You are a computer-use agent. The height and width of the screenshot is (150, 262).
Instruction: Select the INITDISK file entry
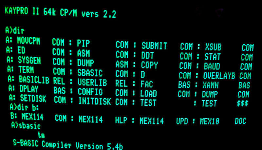point(95,101)
